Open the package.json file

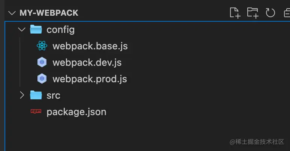[76, 112]
